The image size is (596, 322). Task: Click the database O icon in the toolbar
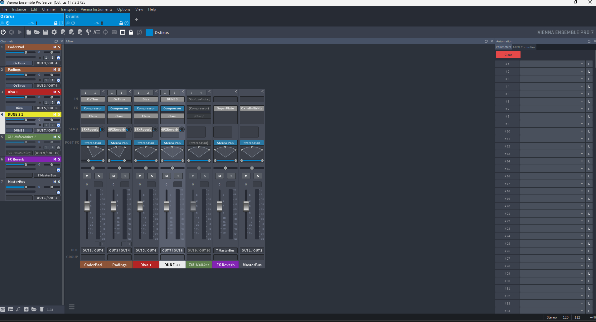click(x=71, y=32)
